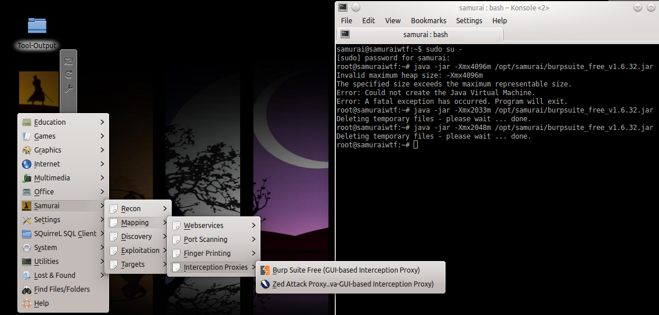Expand the Multimedia submenu arrow
This screenshot has width=659, height=315.
(102, 178)
